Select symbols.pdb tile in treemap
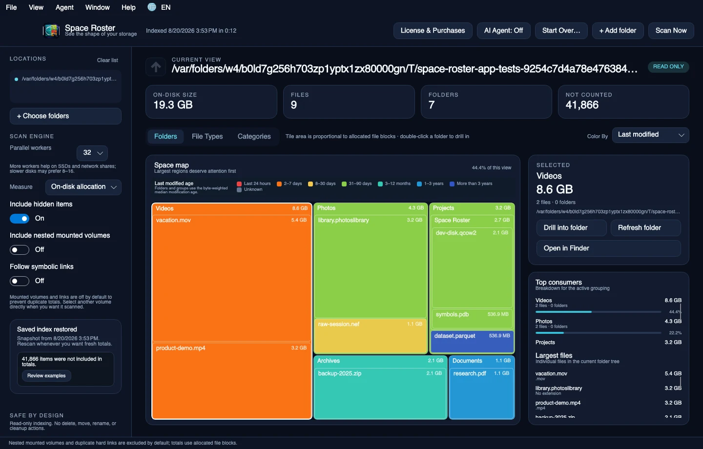This screenshot has height=449, width=703. click(472, 318)
